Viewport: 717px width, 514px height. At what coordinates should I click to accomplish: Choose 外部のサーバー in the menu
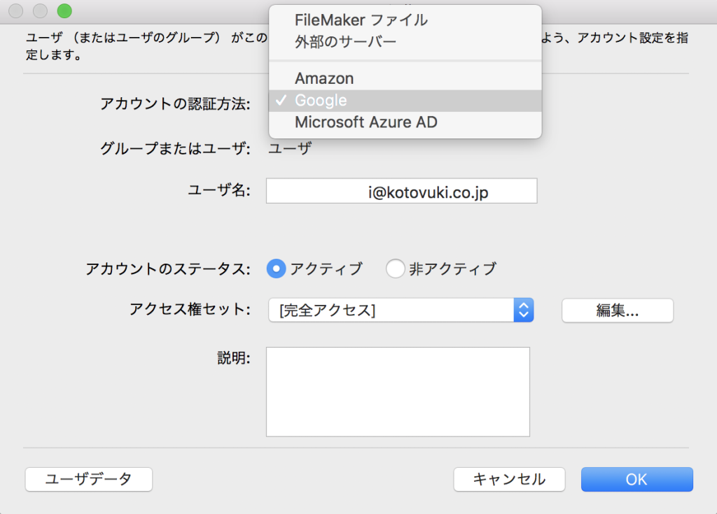coord(405,42)
